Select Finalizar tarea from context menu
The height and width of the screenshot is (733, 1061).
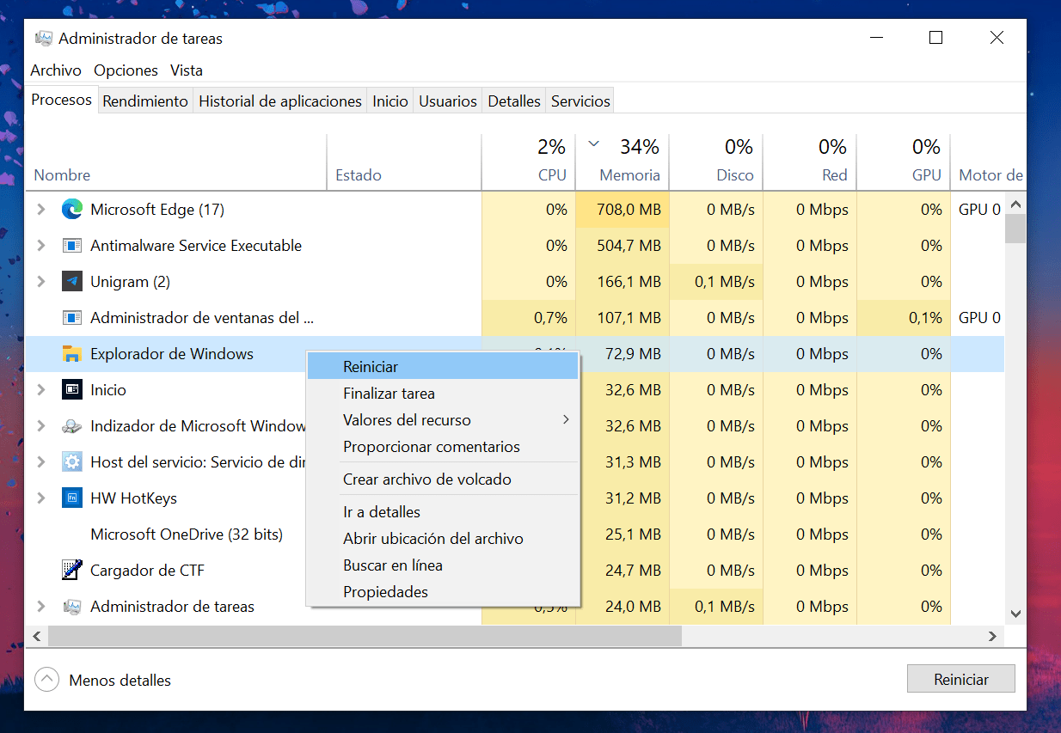click(x=390, y=393)
